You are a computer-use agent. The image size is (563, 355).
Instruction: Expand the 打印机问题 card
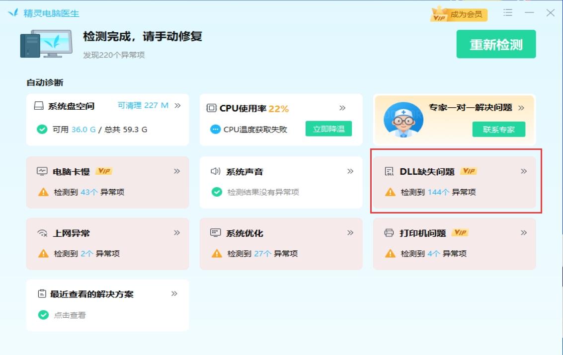pyautogui.click(x=523, y=232)
